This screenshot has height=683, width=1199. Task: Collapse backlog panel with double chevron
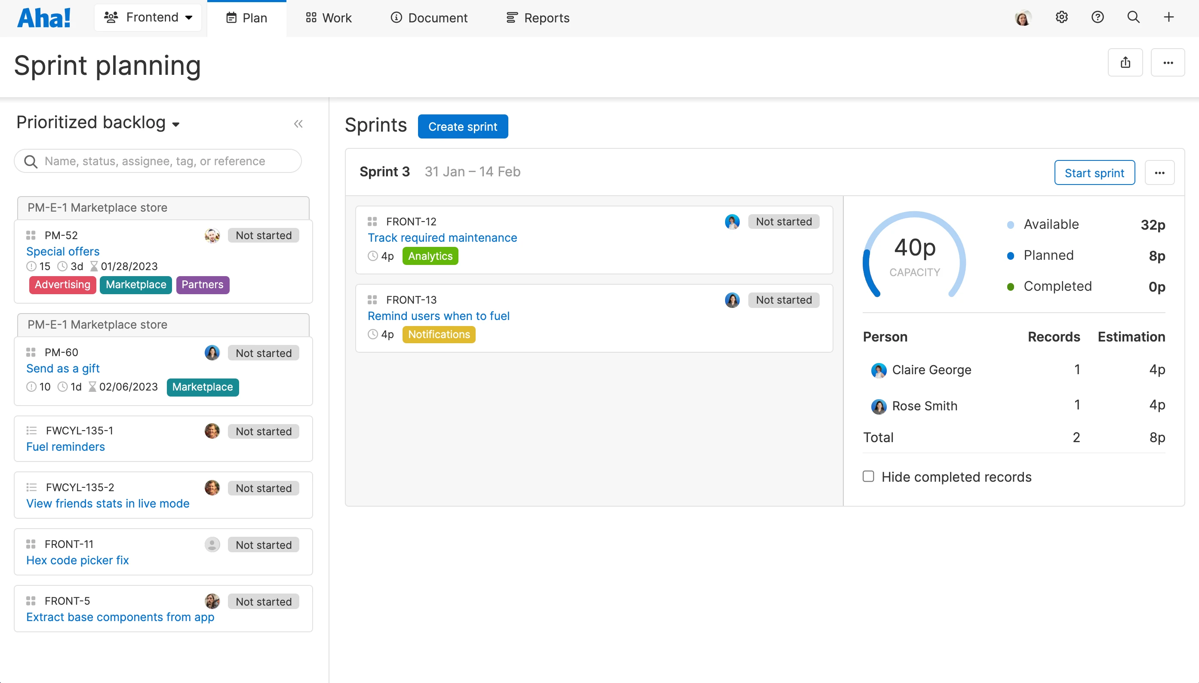click(298, 124)
